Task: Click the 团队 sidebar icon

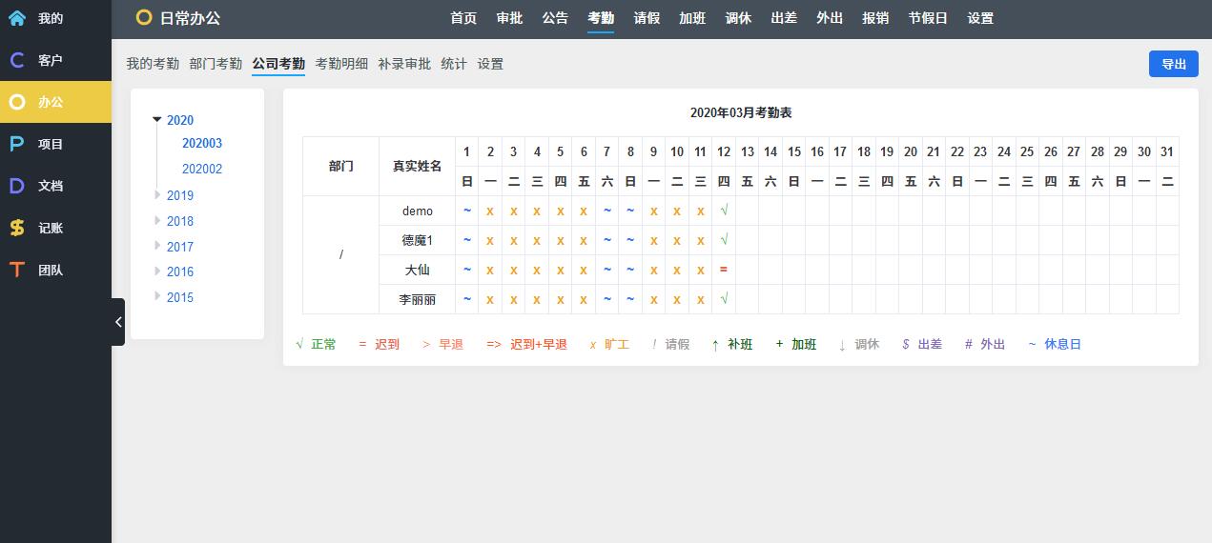Action: point(17,270)
